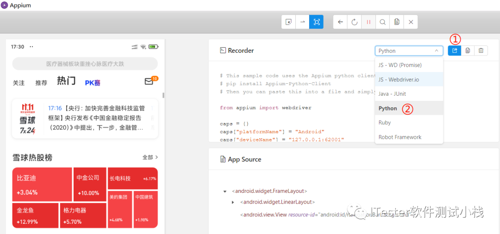Image resolution: width=500 pixels, height=234 pixels.
Task: Click 'from appium import webdriver' code line
Action: click(x=266, y=108)
